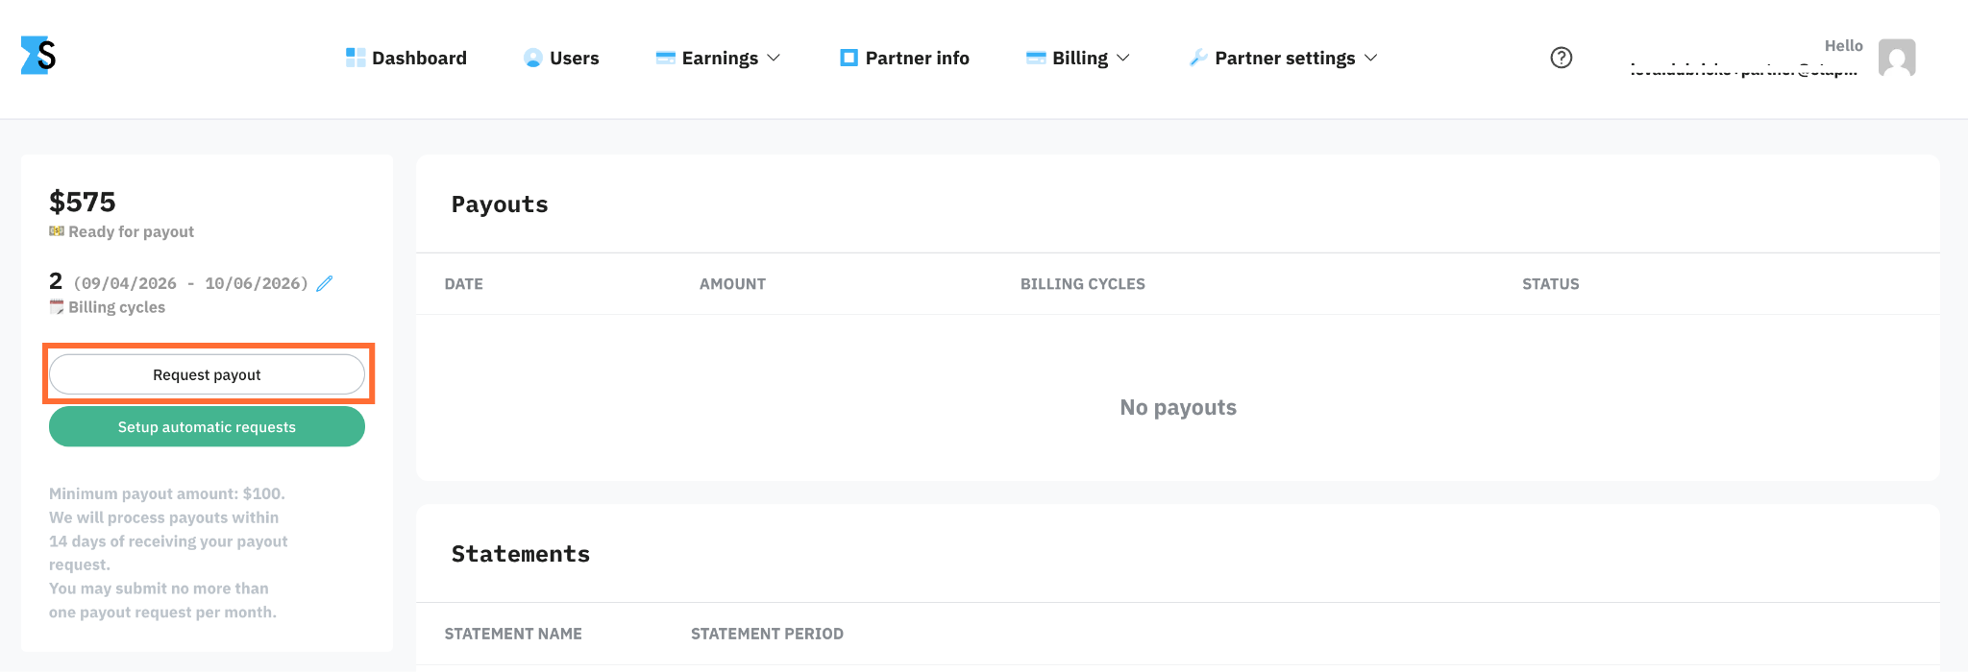The width and height of the screenshot is (1968, 672).
Task: Expand the Billing dropdown chevron
Action: click(x=1123, y=58)
